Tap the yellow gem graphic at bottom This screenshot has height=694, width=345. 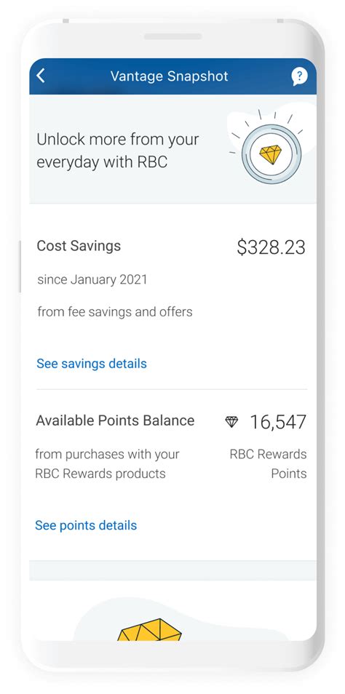(149, 630)
